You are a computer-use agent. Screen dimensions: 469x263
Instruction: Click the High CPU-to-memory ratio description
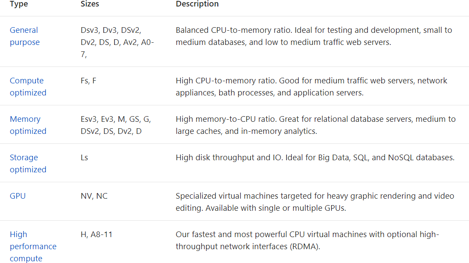(311, 86)
